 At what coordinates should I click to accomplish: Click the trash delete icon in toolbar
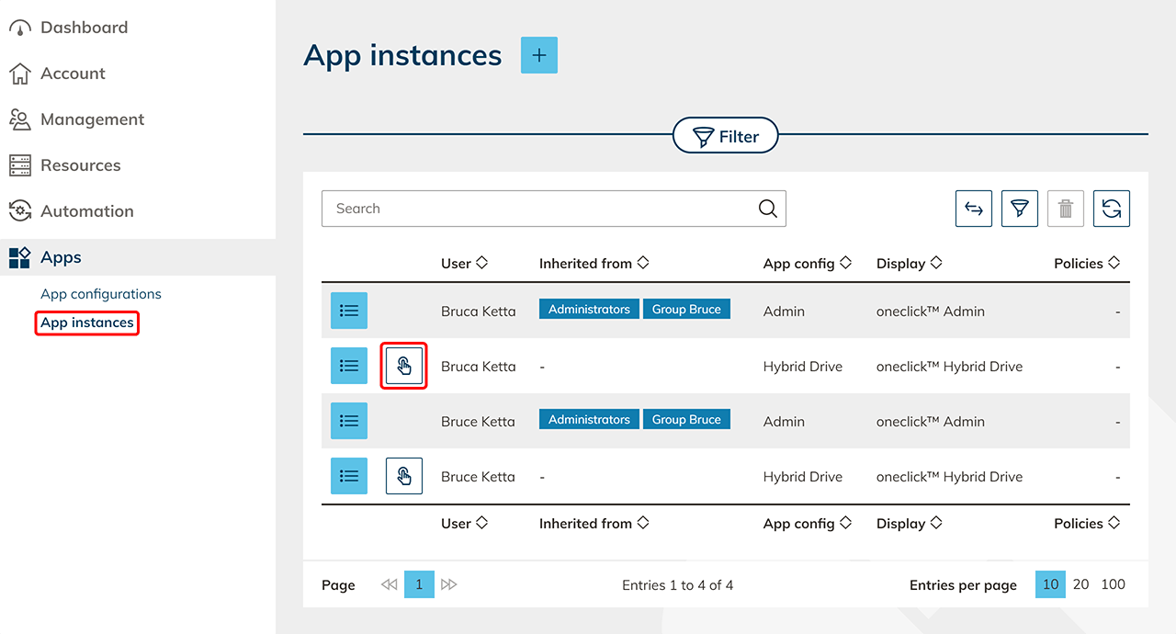pyautogui.click(x=1065, y=209)
